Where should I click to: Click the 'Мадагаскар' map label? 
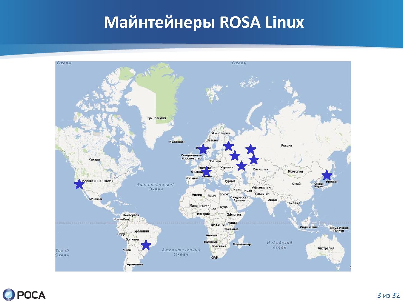coord(242,244)
